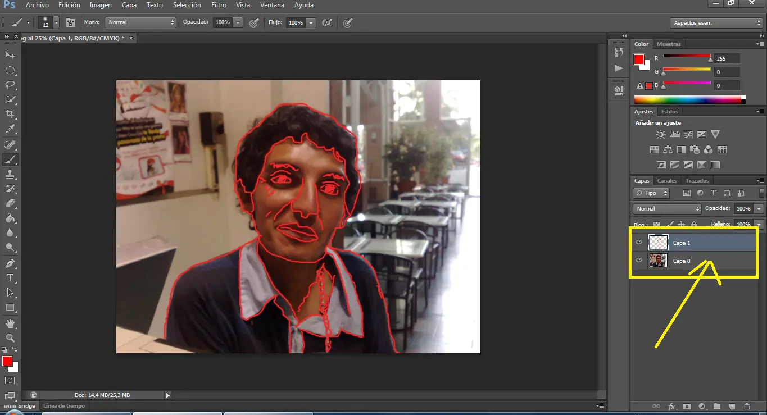The image size is (767, 415).
Task: Switch to the Trazados tab
Action: tap(697, 181)
